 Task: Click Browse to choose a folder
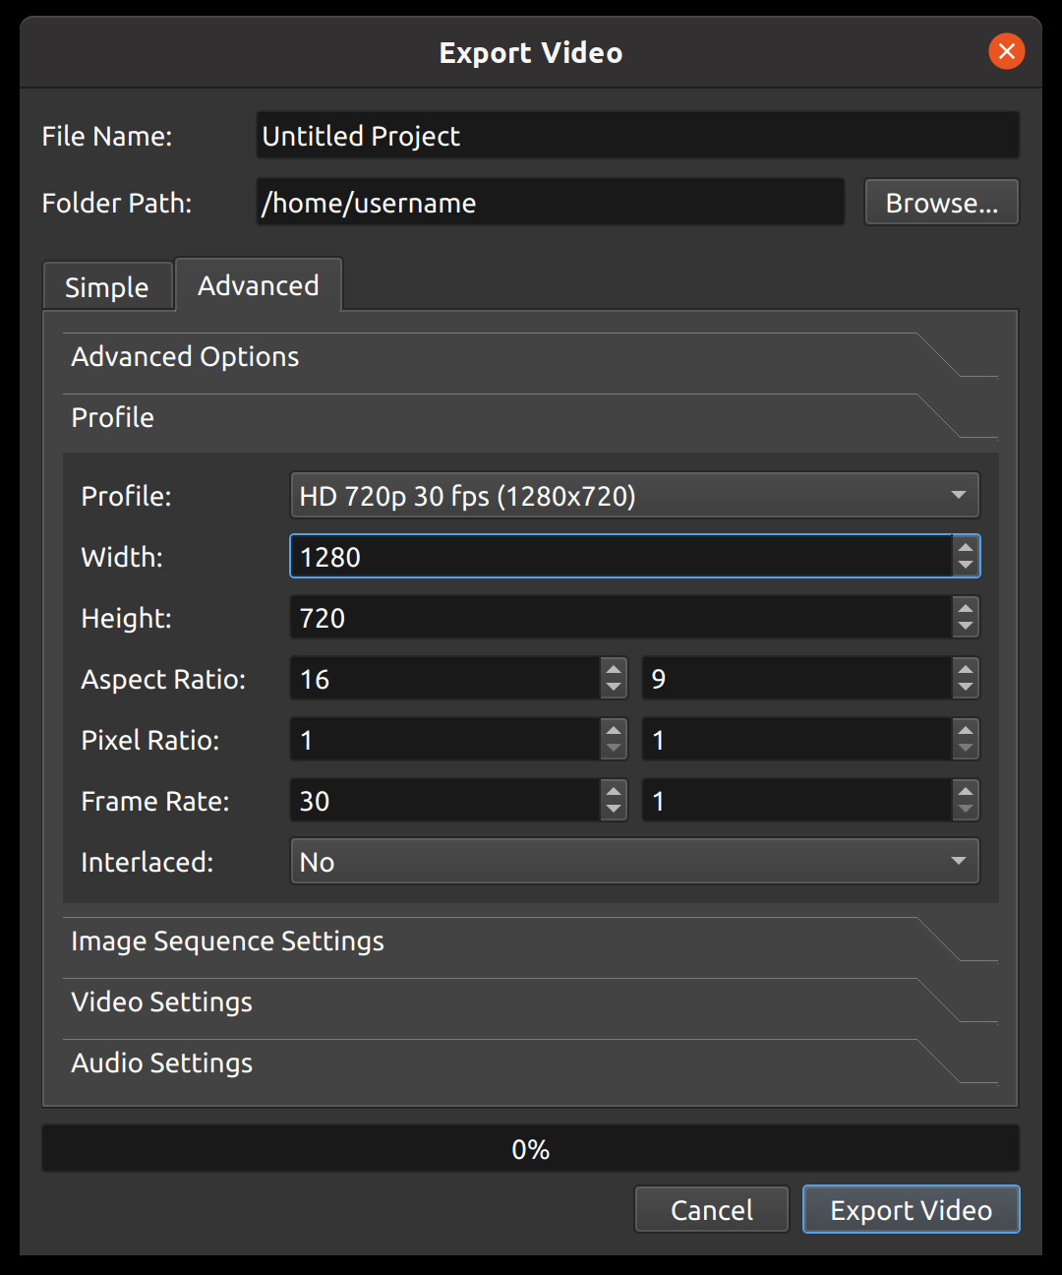click(940, 202)
